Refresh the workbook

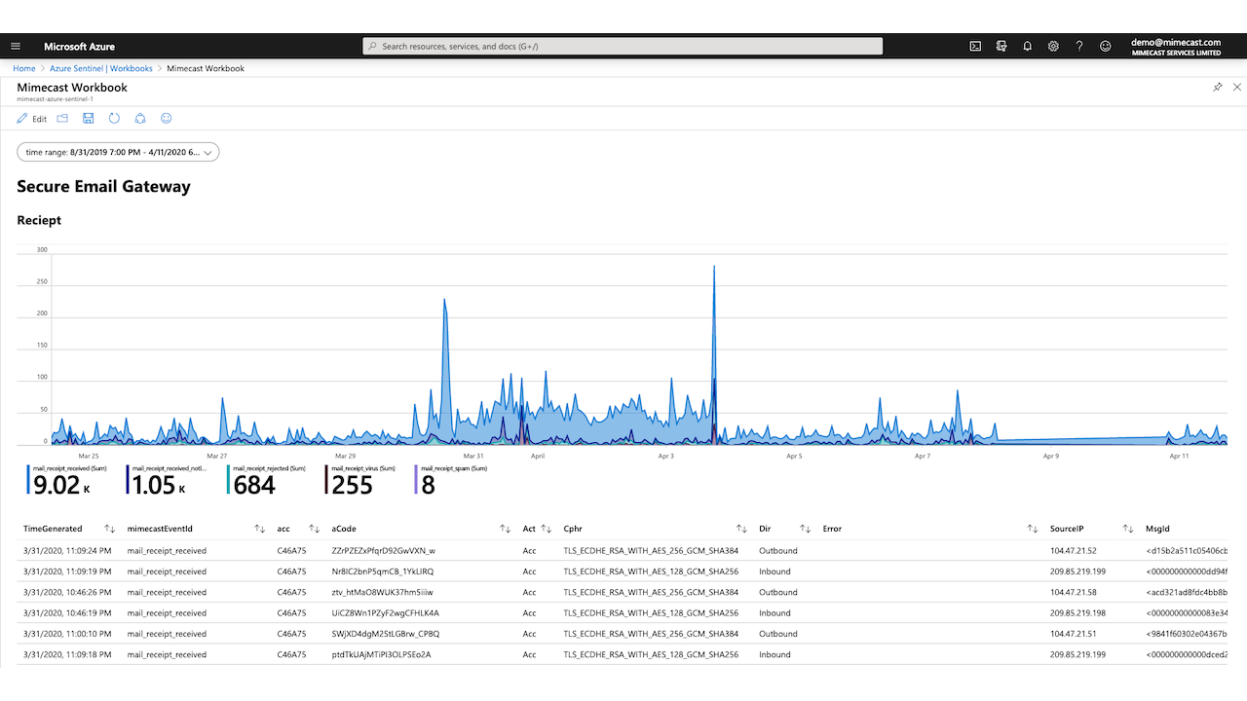point(114,119)
